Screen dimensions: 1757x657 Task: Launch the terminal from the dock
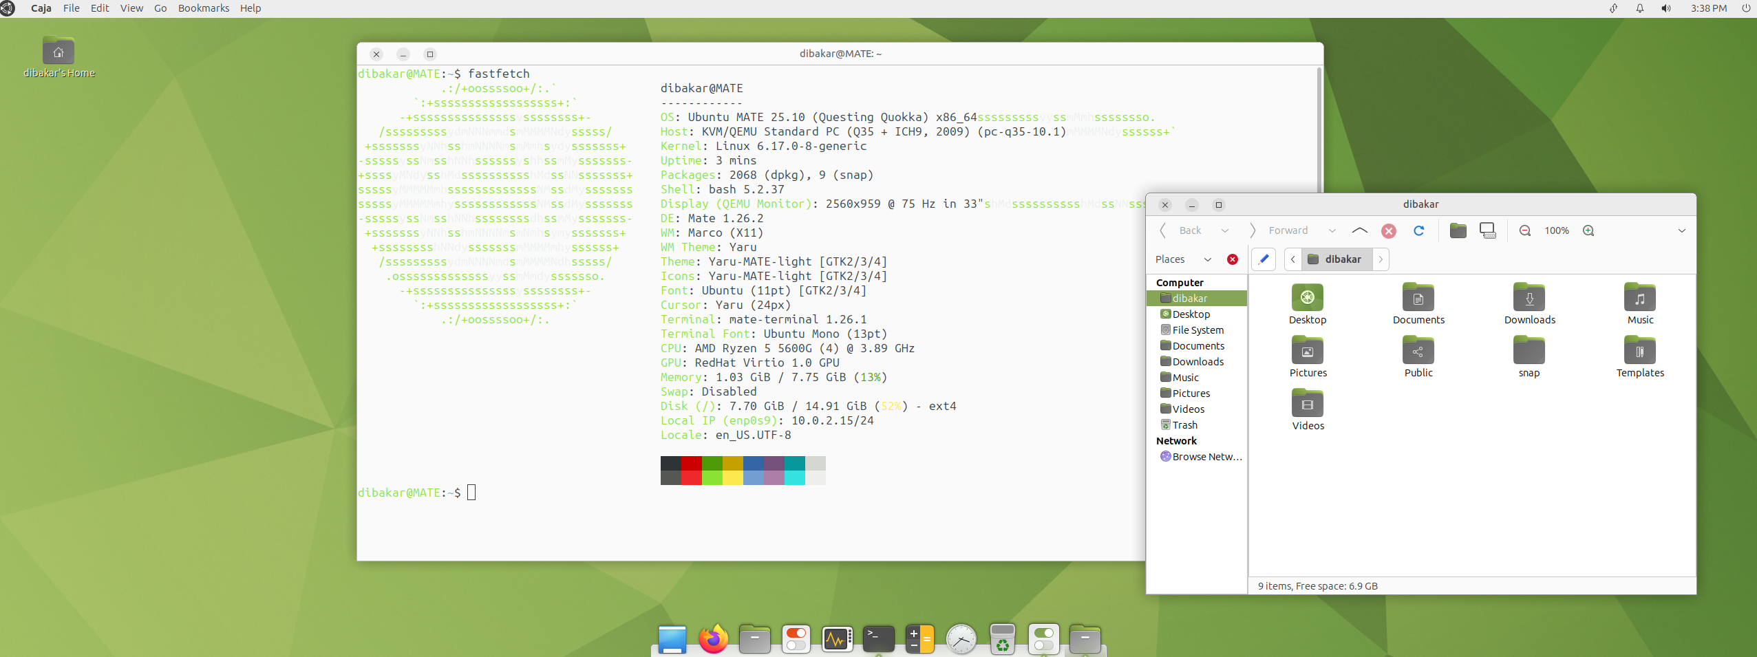point(878,639)
